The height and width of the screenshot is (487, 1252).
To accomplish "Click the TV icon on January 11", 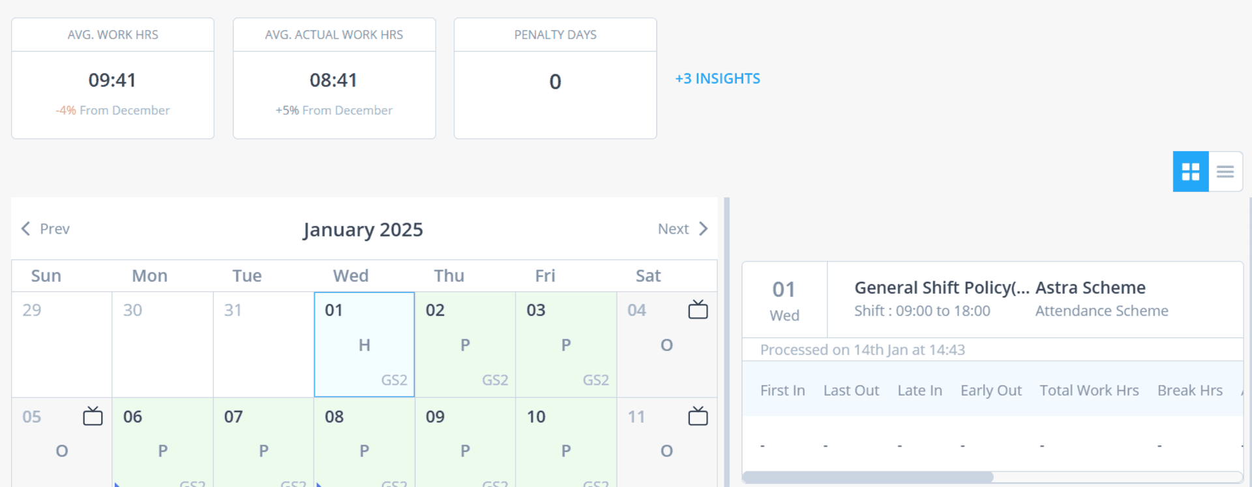I will 698,416.
